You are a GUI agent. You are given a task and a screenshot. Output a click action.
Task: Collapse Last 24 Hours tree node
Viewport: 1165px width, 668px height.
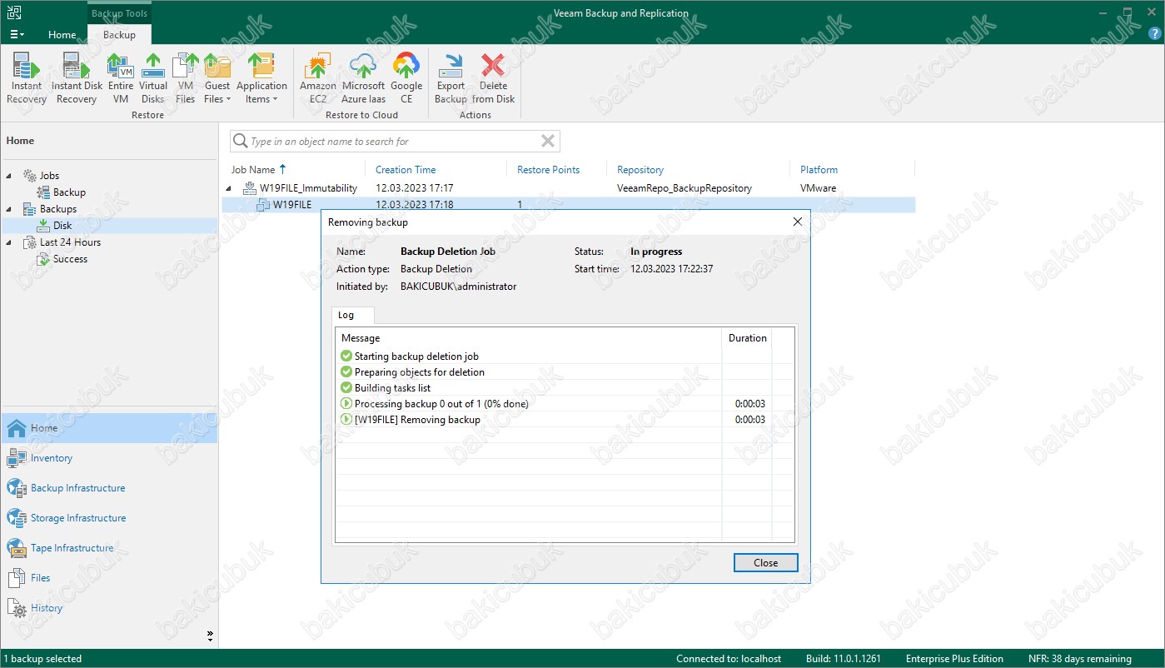click(x=10, y=242)
